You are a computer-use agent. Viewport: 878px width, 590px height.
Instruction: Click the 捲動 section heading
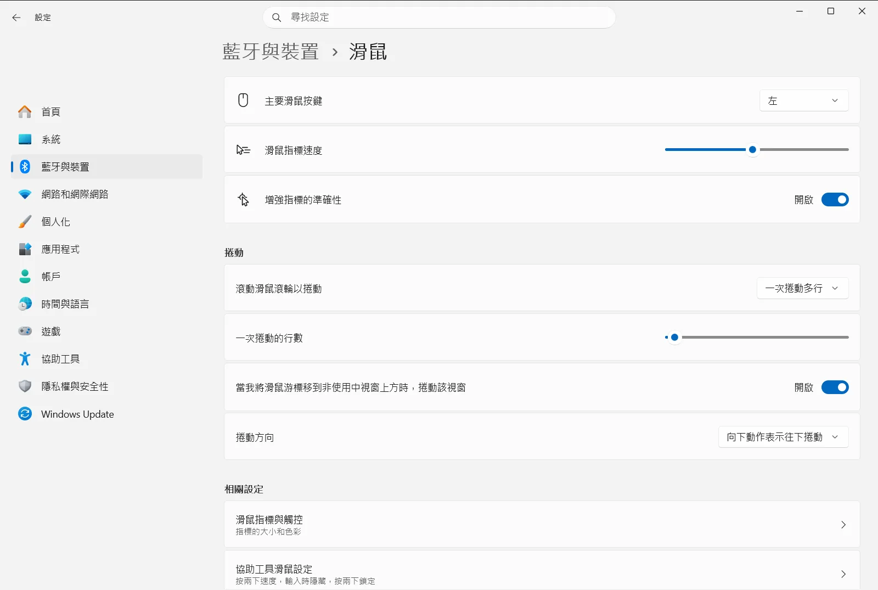[234, 252]
